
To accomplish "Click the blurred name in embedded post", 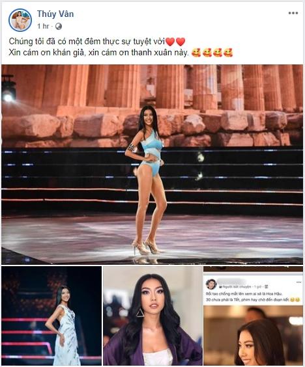I will tap(232, 282).
